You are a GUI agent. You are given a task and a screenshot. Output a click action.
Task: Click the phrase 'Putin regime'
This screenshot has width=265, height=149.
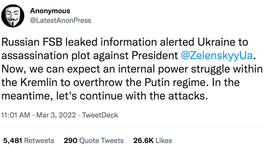click(x=176, y=82)
